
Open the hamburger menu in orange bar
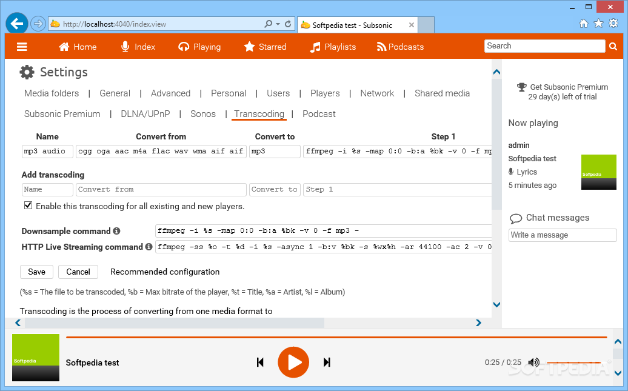[x=22, y=47]
